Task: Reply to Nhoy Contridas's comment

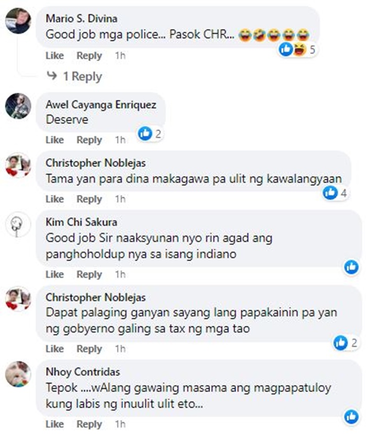Action: point(89,424)
